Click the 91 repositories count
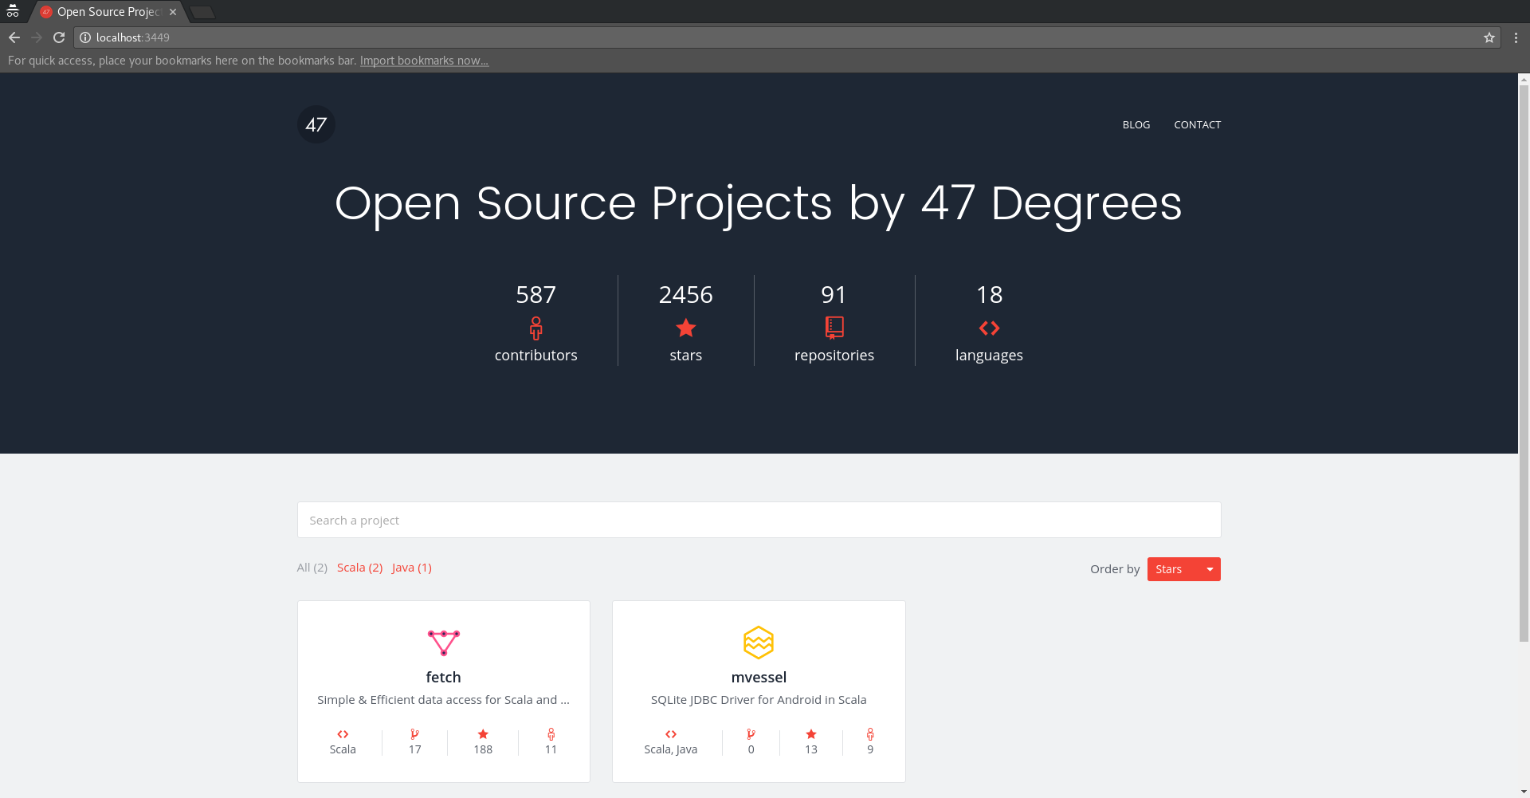The image size is (1530, 798). coord(834,295)
